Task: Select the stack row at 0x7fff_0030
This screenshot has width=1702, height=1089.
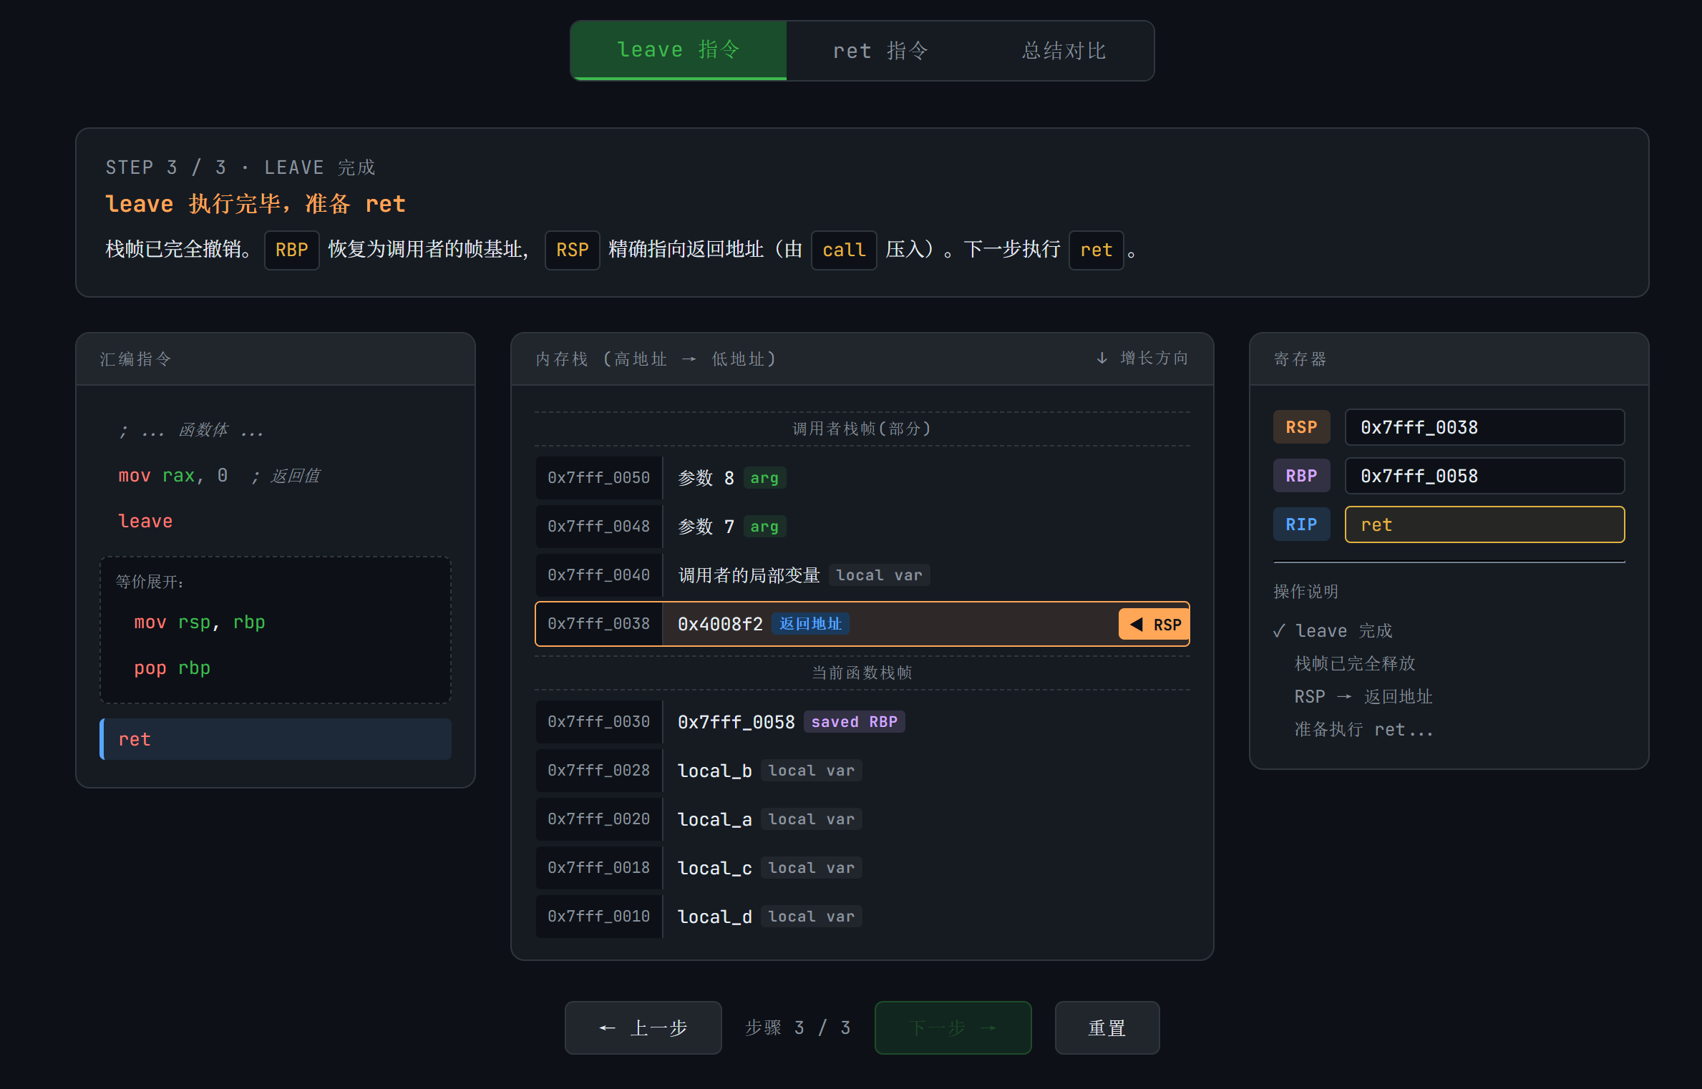Action: click(x=599, y=722)
